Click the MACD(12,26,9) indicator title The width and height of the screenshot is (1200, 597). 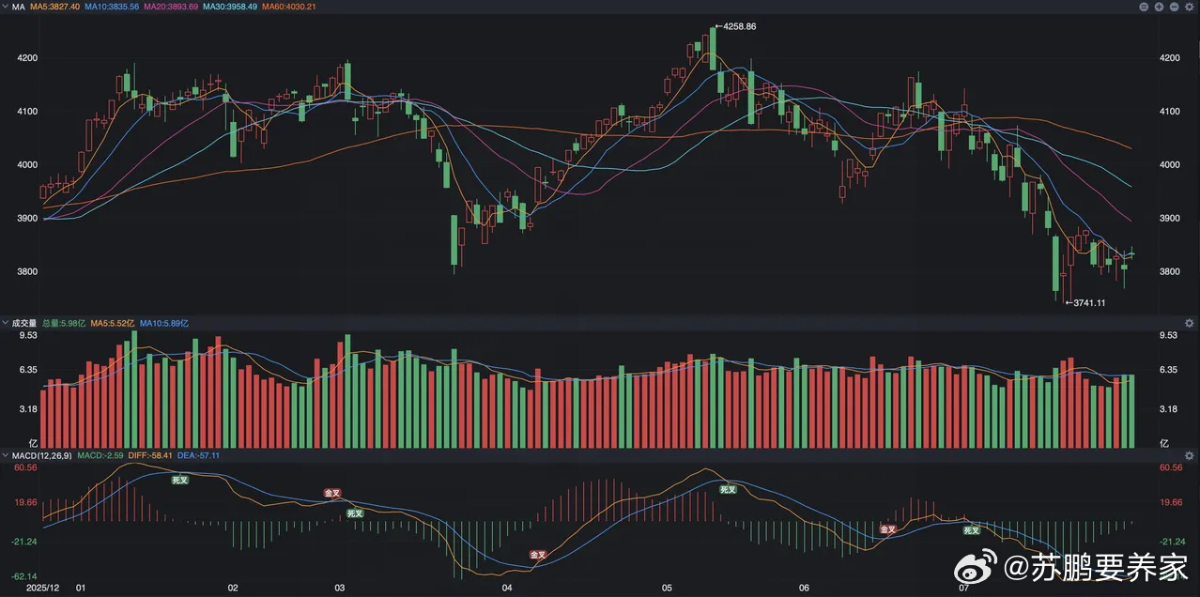coord(40,455)
